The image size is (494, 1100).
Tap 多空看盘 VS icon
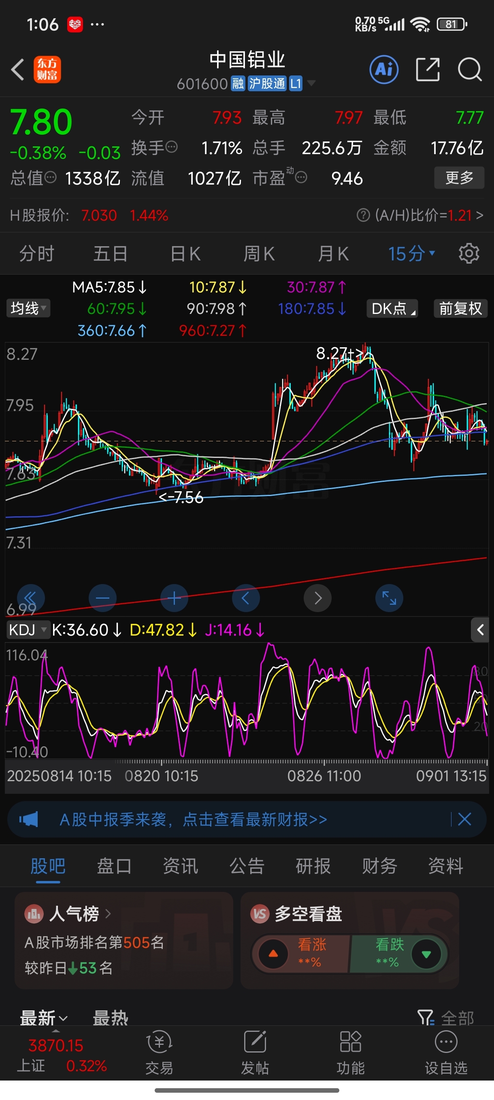pos(260,914)
